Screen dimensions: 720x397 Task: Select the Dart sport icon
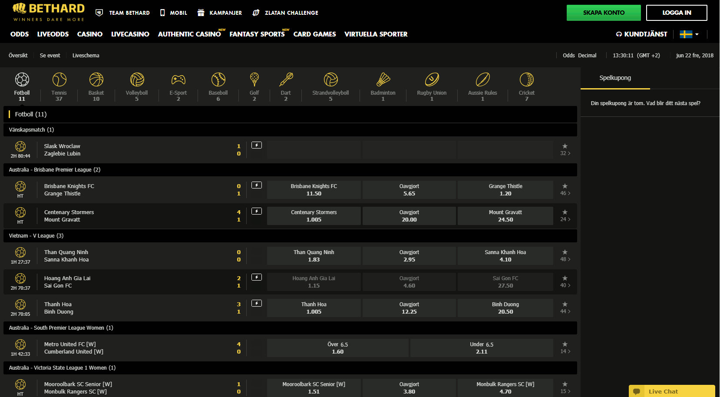tap(286, 79)
